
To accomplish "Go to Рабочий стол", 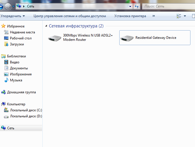I will [21, 38].
